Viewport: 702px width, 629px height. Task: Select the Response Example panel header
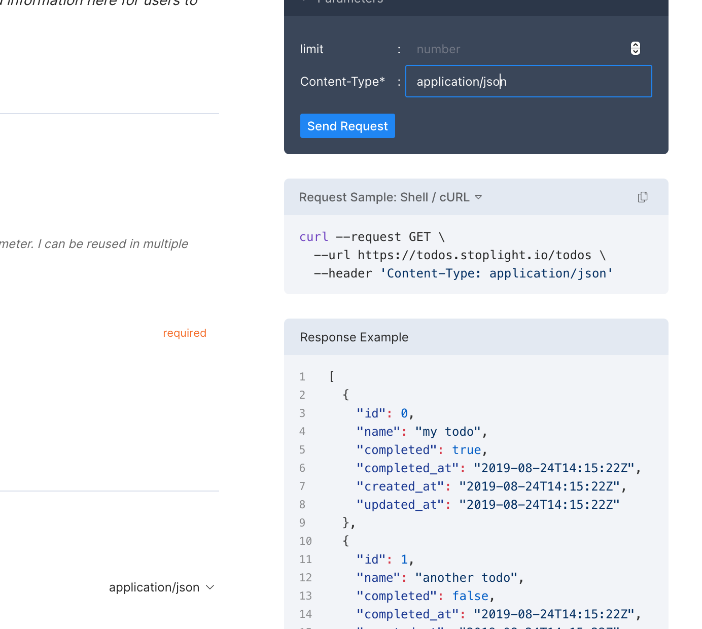coord(354,337)
